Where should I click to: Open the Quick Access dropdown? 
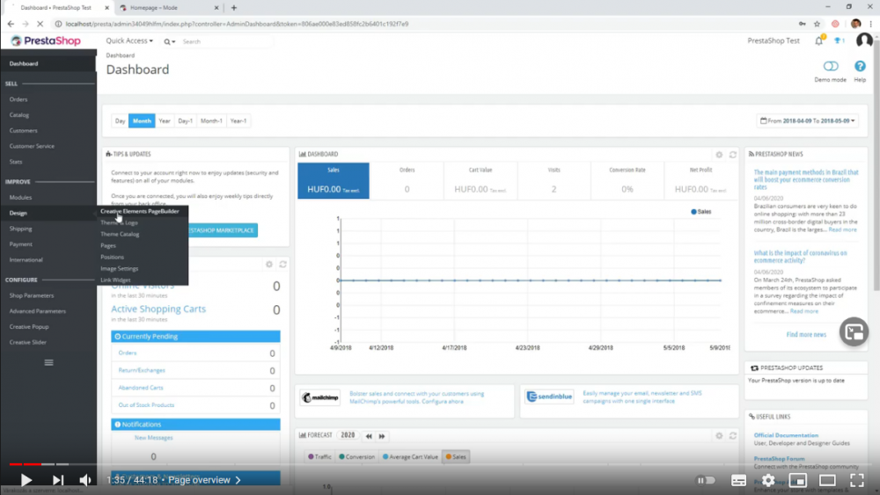tap(129, 40)
